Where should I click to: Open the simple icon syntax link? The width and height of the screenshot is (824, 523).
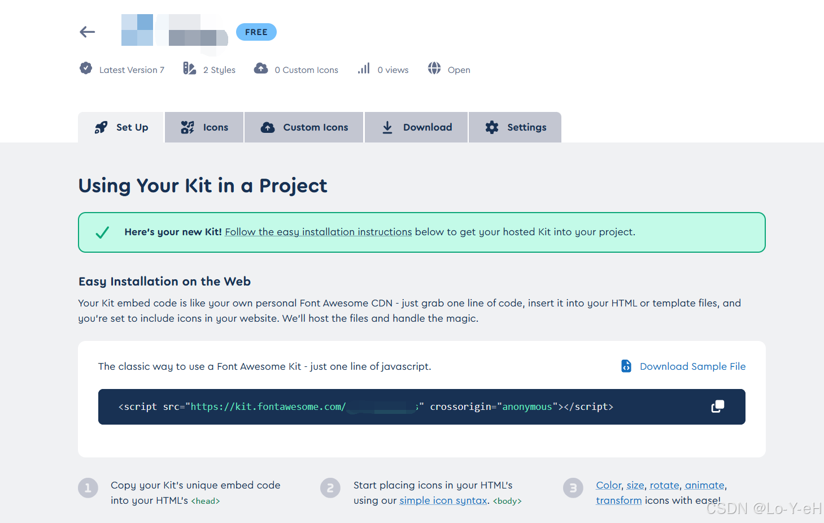pyautogui.click(x=443, y=500)
